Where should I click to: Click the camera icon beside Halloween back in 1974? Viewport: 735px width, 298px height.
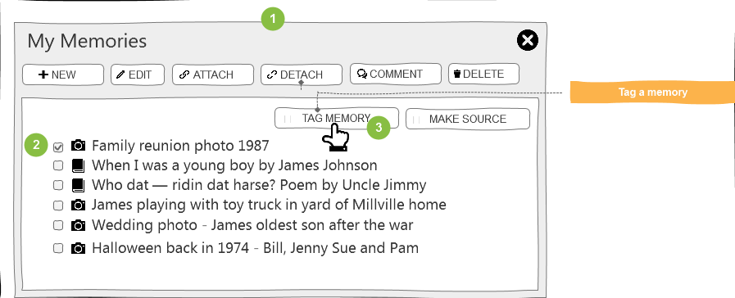point(79,248)
